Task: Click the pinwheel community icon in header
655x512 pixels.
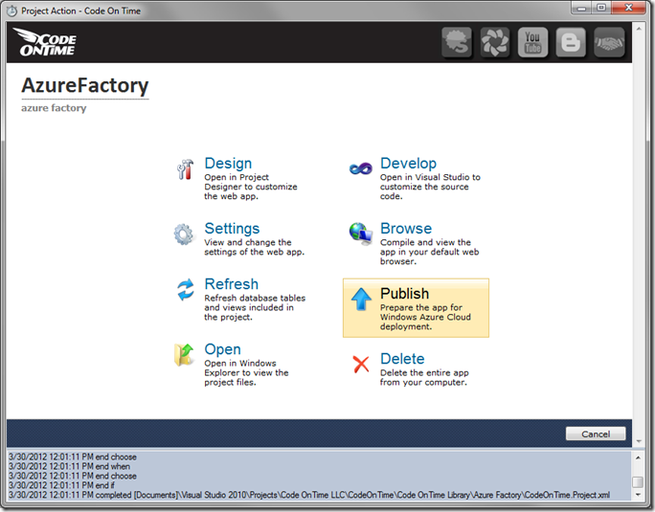Action: [x=494, y=43]
